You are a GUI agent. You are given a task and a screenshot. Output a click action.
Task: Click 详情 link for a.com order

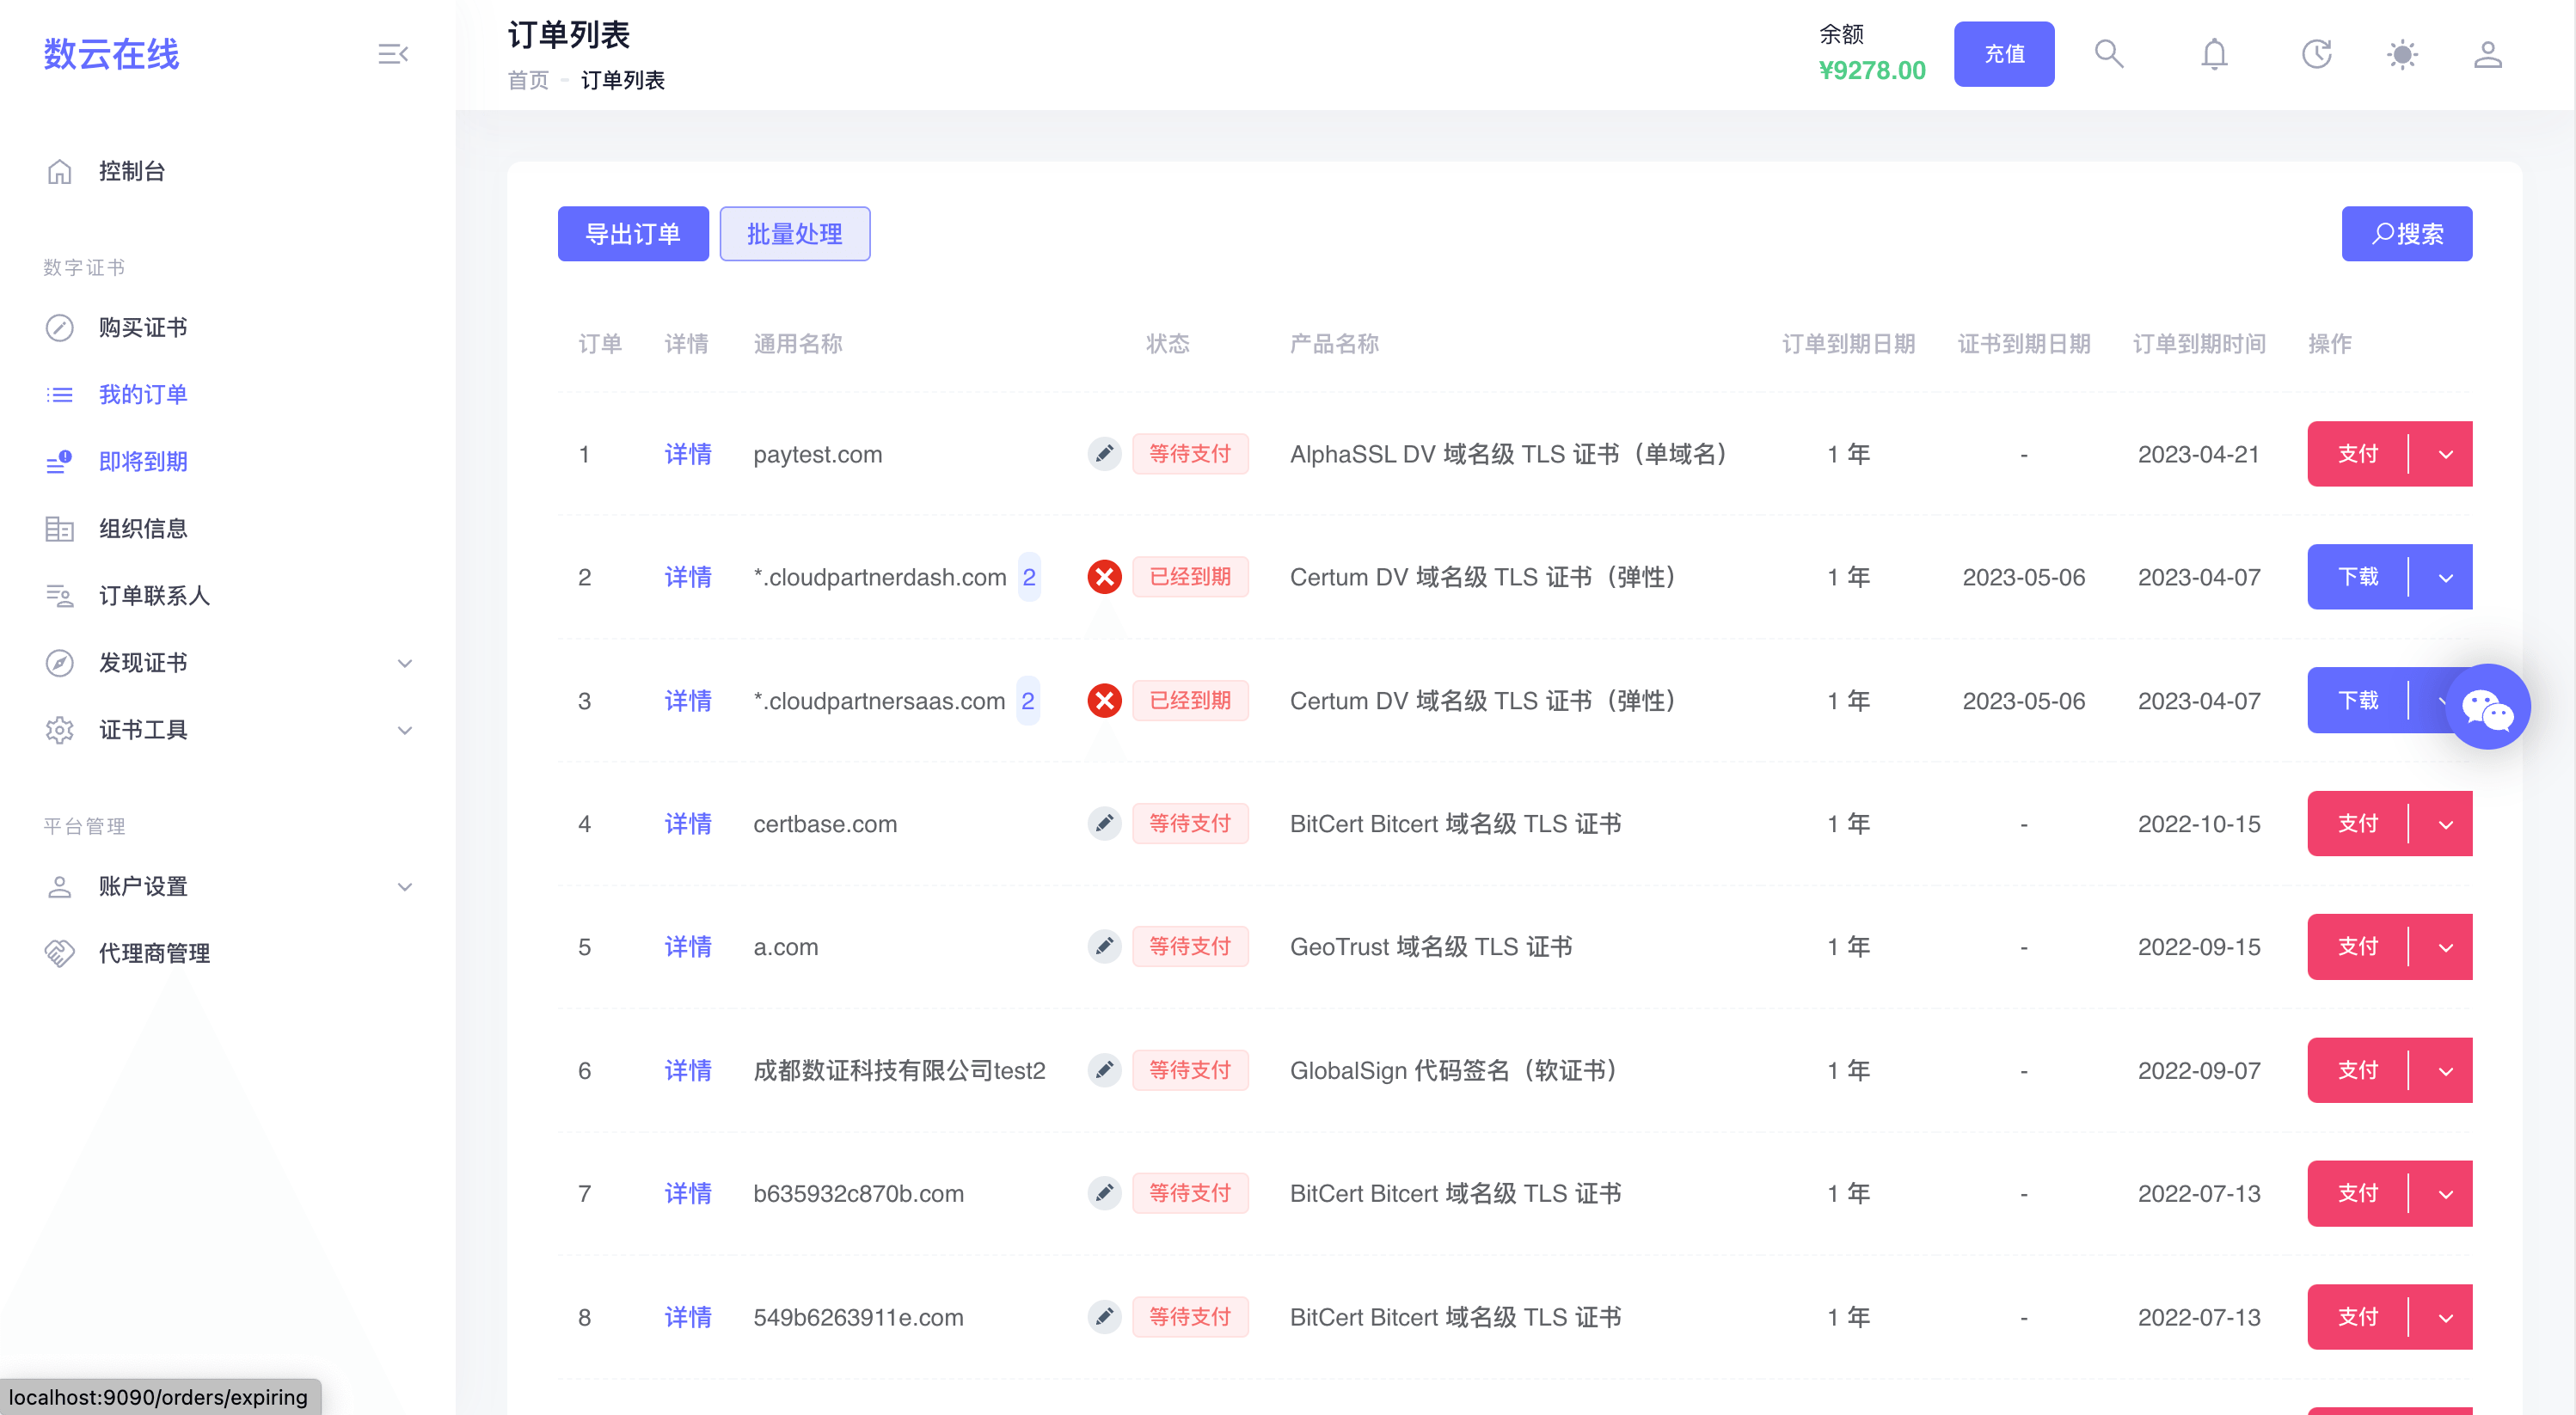point(688,947)
